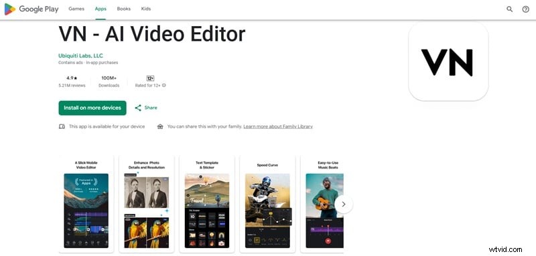The height and width of the screenshot is (256, 536).
Task: Click the Share text button
Action: point(151,108)
